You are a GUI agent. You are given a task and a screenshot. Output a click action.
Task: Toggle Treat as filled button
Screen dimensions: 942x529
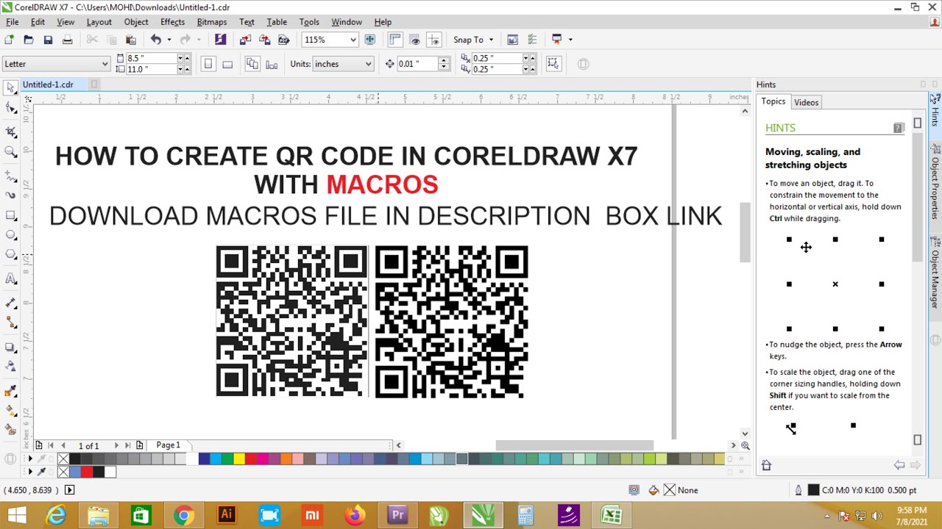(553, 64)
